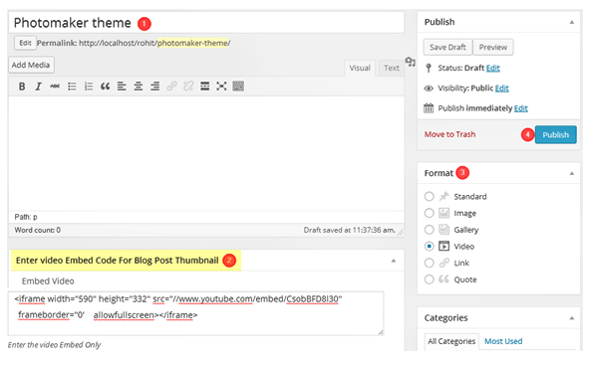The image size is (593, 366).
Task: Switch to the Text editor tab
Action: pyautogui.click(x=392, y=69)
